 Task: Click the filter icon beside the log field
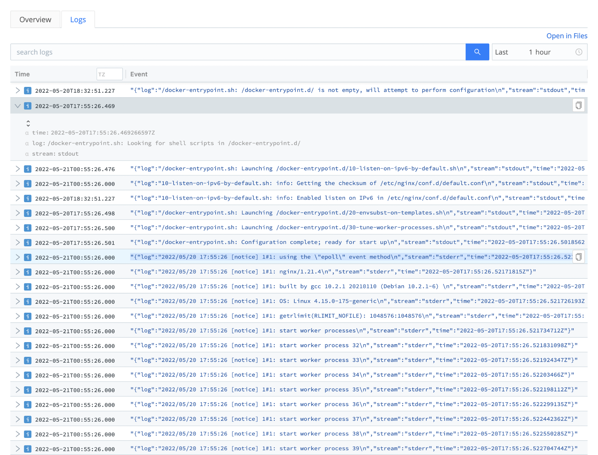coord(27,143)
